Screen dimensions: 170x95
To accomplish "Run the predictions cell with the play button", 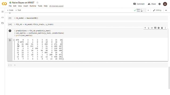I will [x=10, y=31].
